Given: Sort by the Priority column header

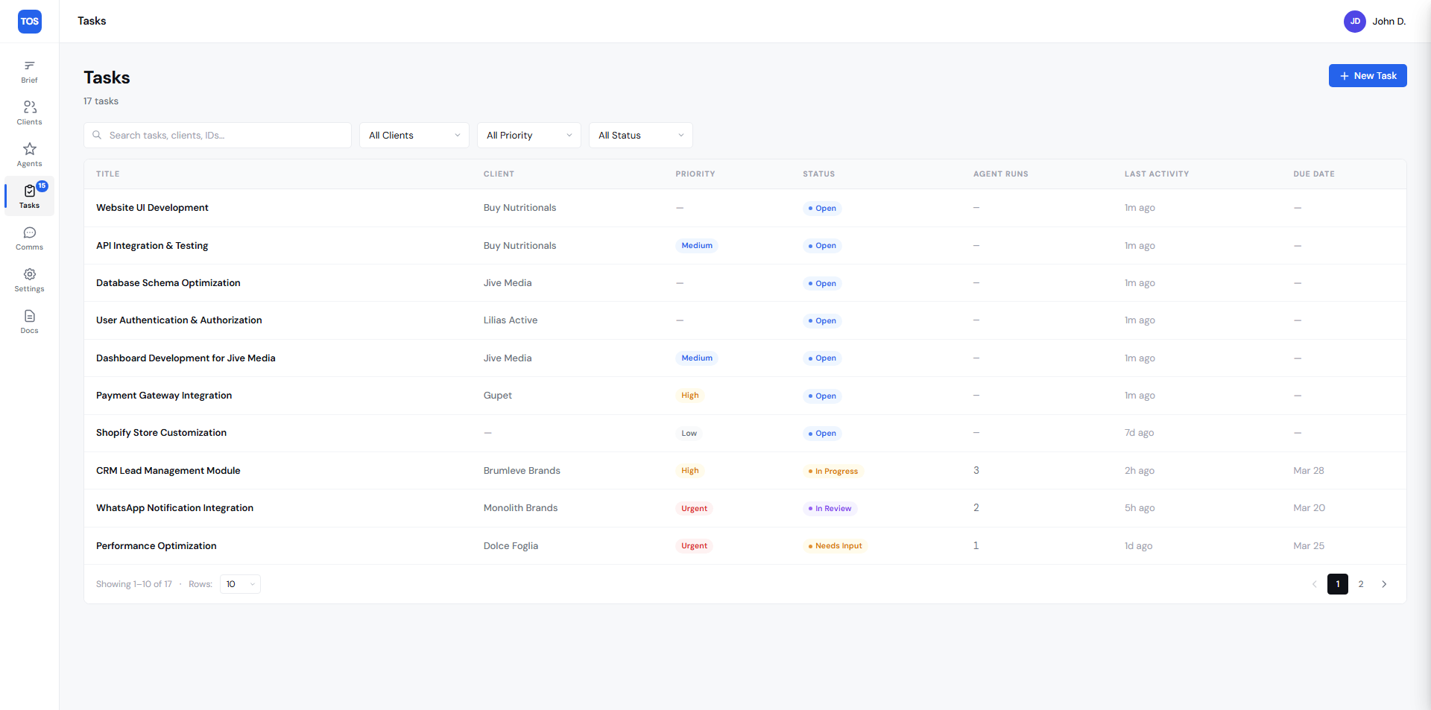Looking at the screenshot, I should pyautogui.click(x=695, y=174).
